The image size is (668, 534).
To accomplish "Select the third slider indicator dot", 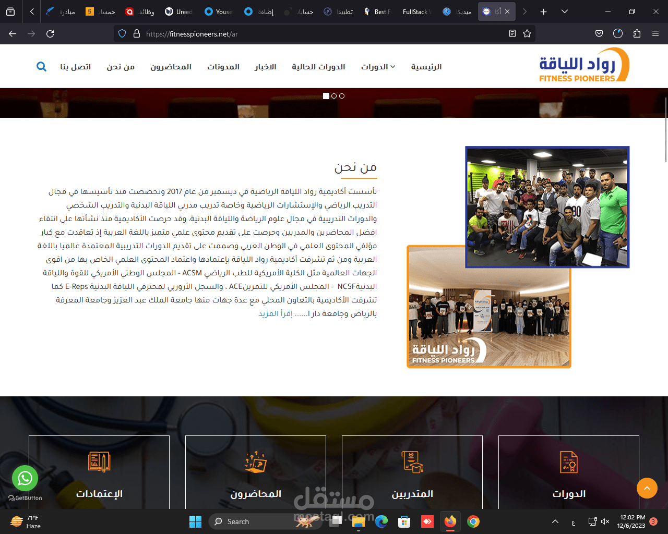I will point(342,96).
